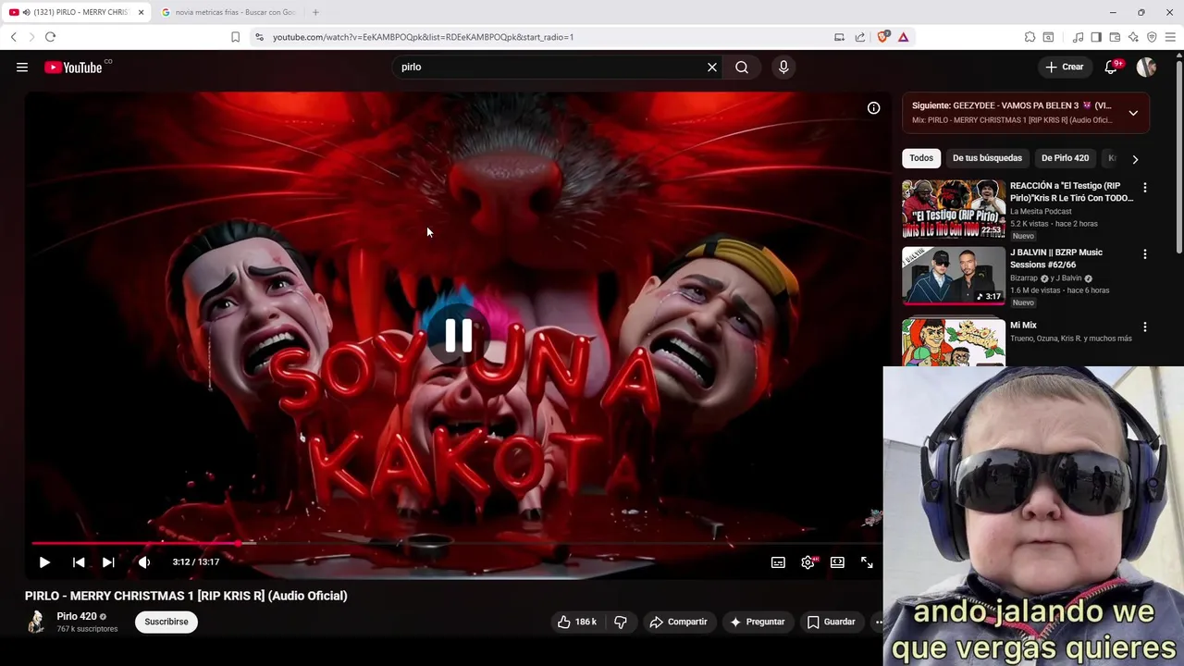This screenshot has width=1184, height=666.
Task: Open the Mi Mix thumbnail
Action: 954,342
